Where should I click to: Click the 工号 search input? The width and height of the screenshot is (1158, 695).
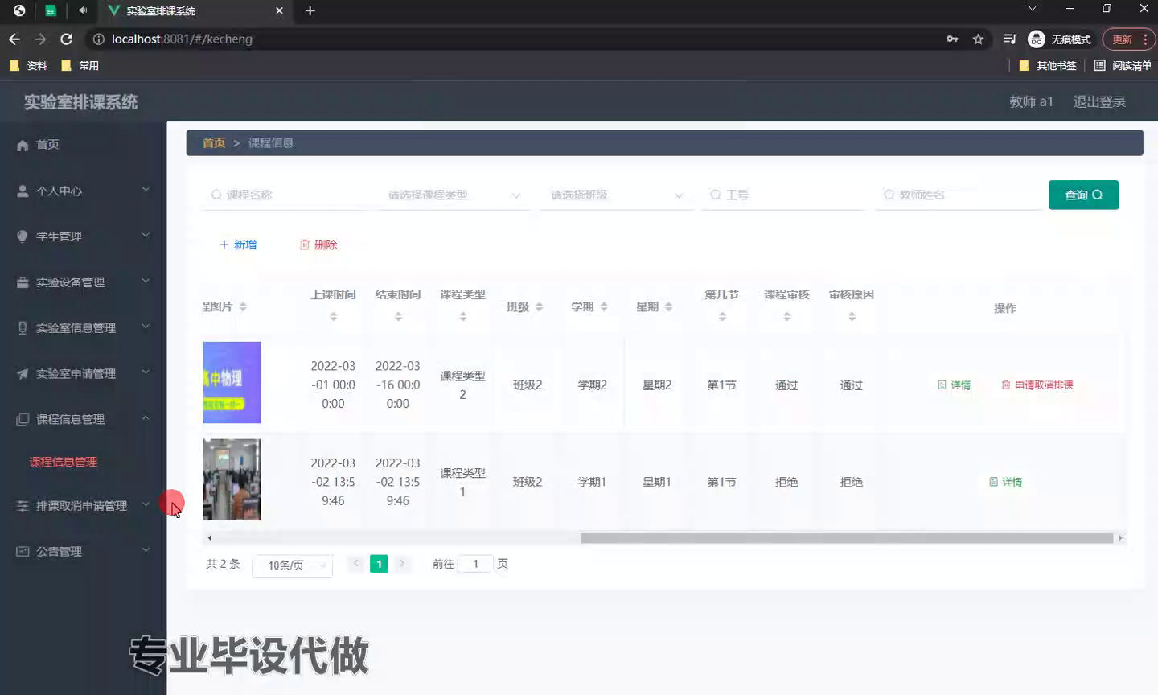tap(782, 195)
